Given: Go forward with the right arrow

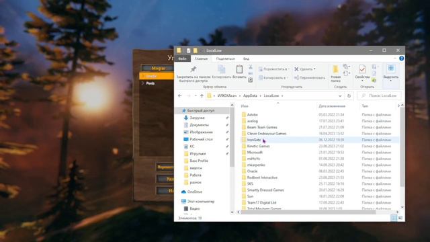Looking at the screenshot, I should coord(188,95).
